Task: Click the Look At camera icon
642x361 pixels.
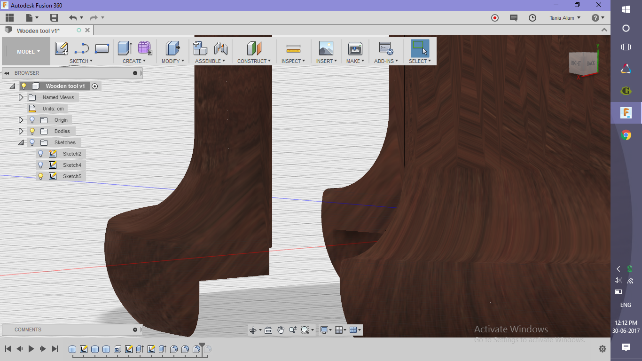Action: pyautogui.click(x=268, y=330)
